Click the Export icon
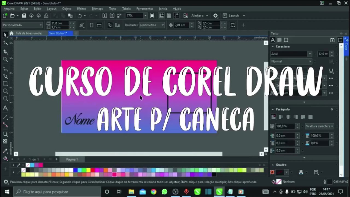The height and width of the screenshot is (197, 350). pyautogui.click(x=112, y=16)
